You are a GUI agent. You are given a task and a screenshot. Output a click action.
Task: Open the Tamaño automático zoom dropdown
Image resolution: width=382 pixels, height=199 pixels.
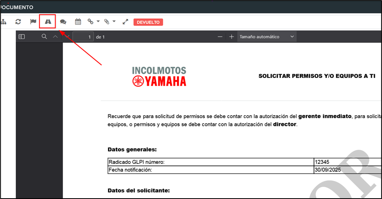coord(267,37)
